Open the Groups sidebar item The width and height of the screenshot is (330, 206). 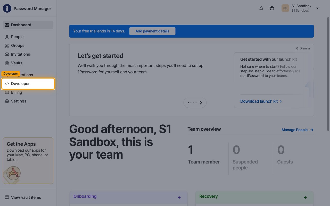click(x=28, y=46)
